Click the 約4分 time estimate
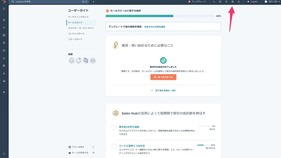281x158 pixels. (212, 129)
